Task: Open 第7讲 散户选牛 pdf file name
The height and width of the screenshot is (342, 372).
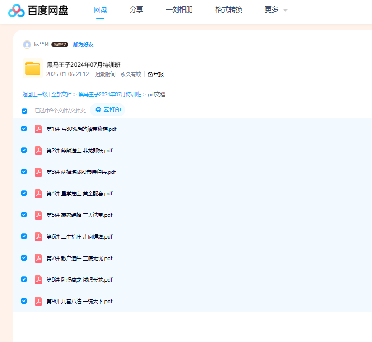Action: pos(79,258)
